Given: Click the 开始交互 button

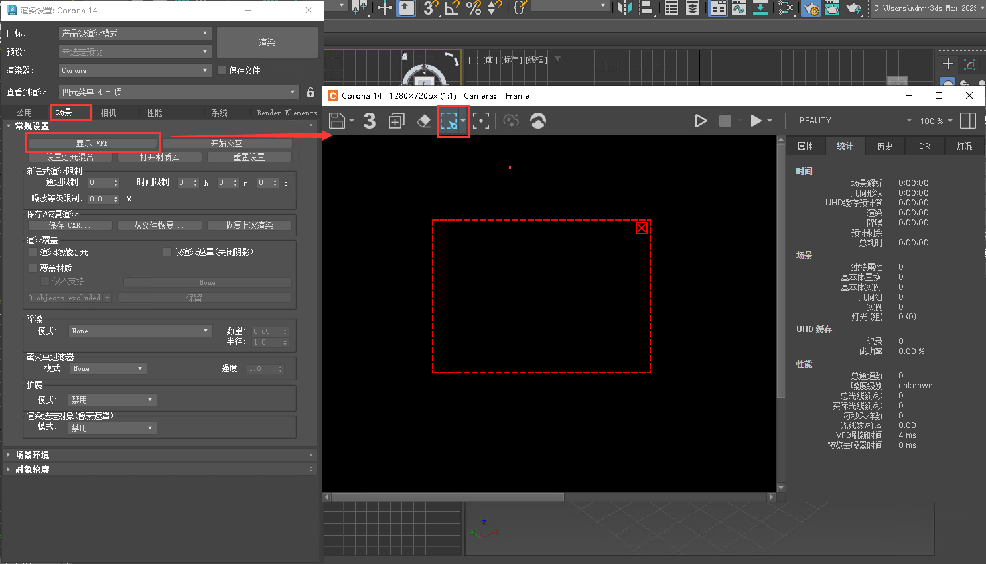Looking at the screenshot, I should pos(227,143).
